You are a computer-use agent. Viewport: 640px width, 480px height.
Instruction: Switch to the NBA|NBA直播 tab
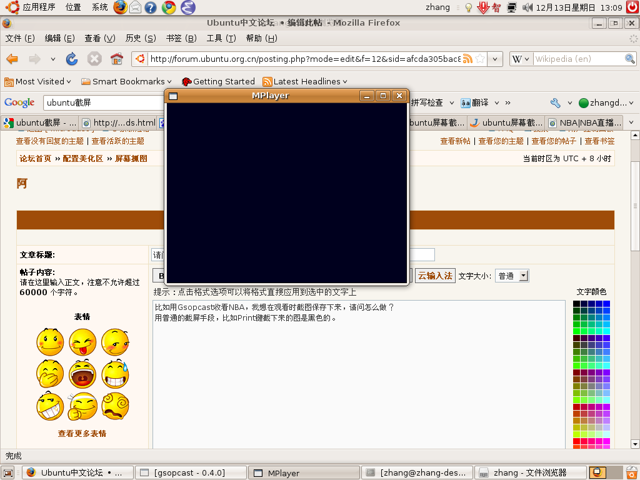pos(586,122)
